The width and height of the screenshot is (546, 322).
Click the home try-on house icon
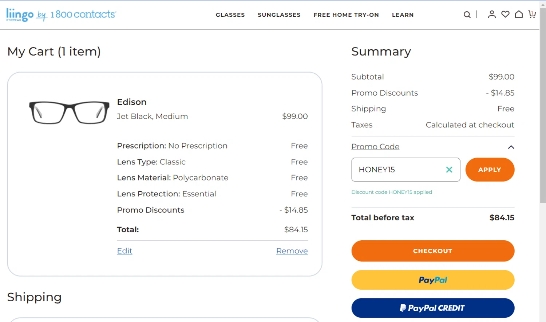coord(519,15)
